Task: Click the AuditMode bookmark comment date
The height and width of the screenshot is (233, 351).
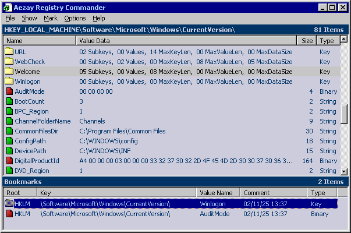Action: (x=265, y=214)
